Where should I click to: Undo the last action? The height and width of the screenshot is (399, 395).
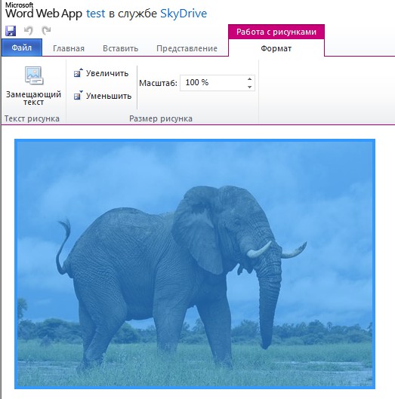(x=28, y=30)
